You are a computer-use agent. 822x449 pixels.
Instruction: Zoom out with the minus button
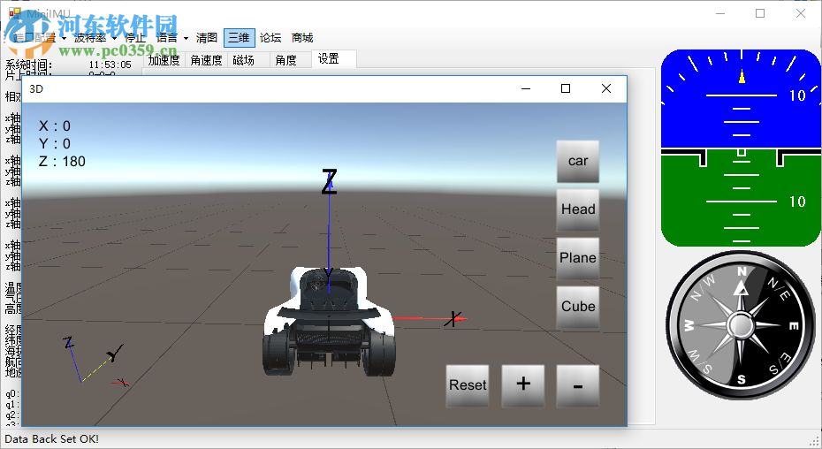coord(578,385)
